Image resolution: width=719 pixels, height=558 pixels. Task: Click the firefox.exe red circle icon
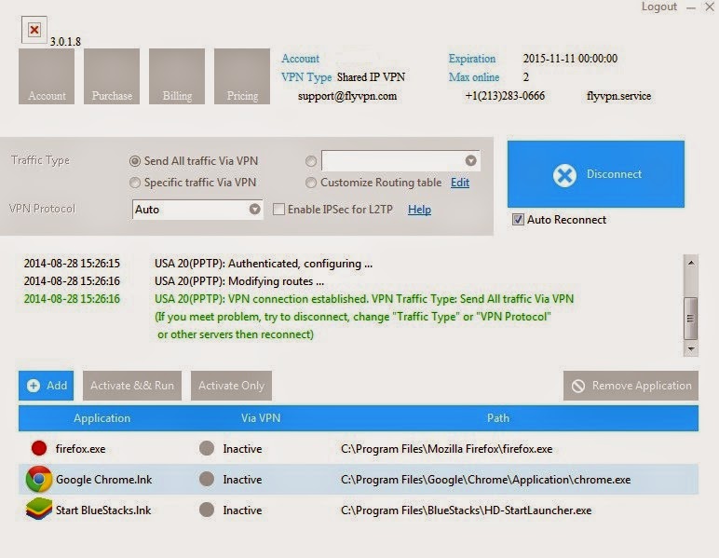pos(39,448)
